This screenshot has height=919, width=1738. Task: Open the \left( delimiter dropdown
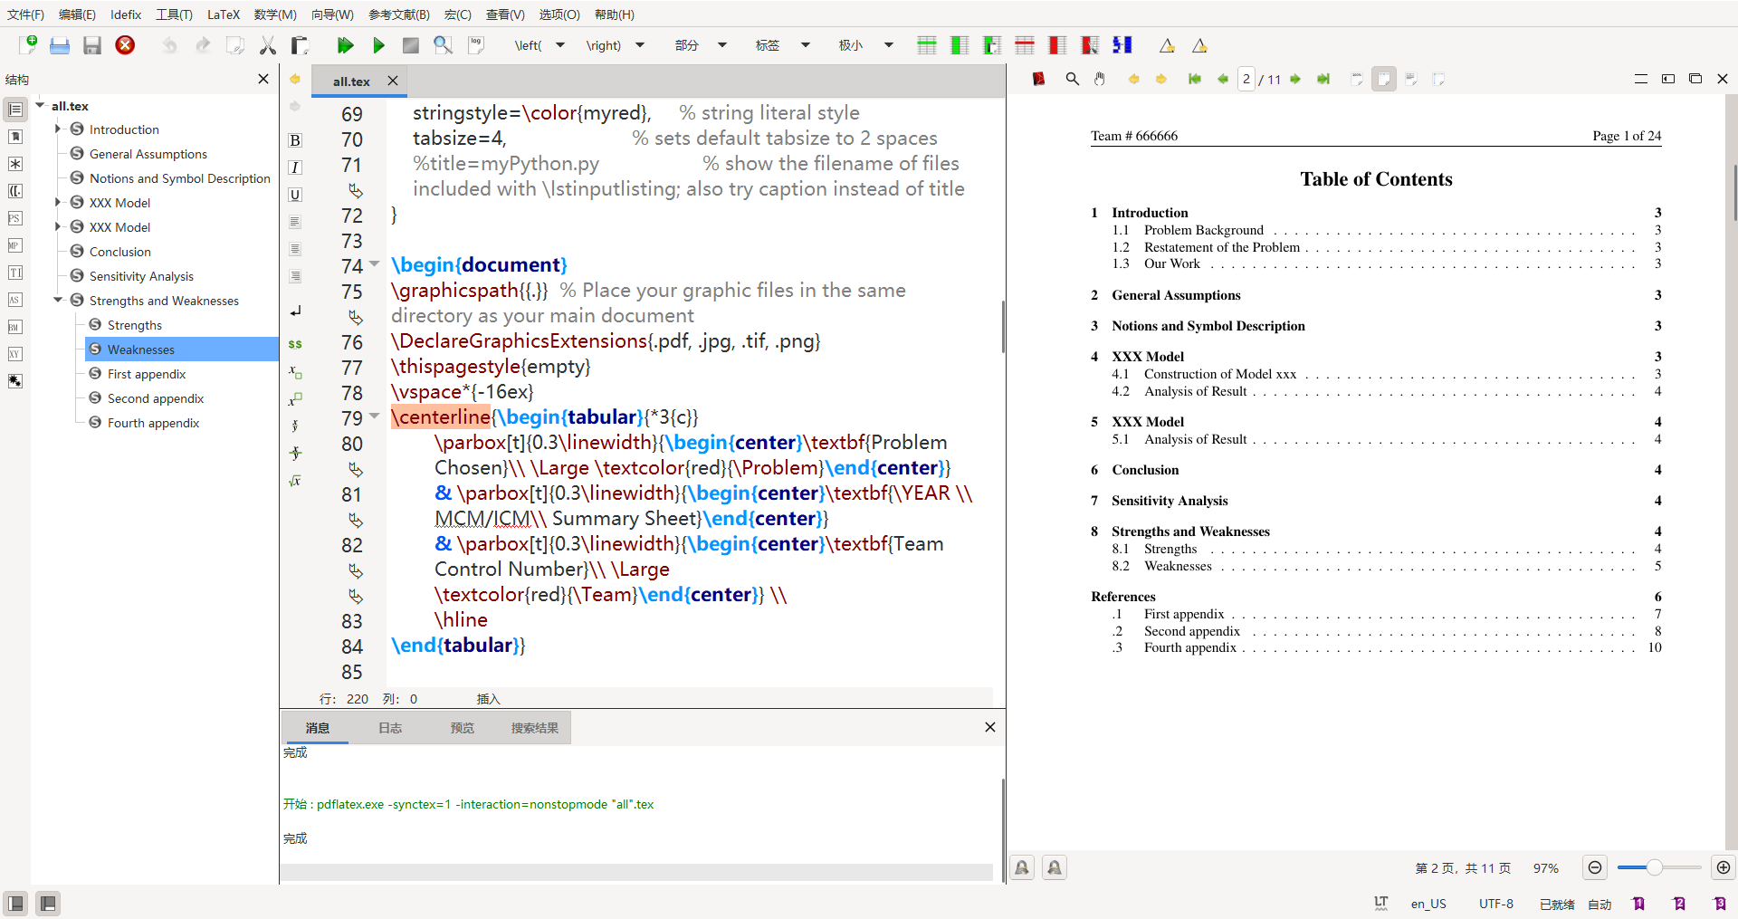560,45
